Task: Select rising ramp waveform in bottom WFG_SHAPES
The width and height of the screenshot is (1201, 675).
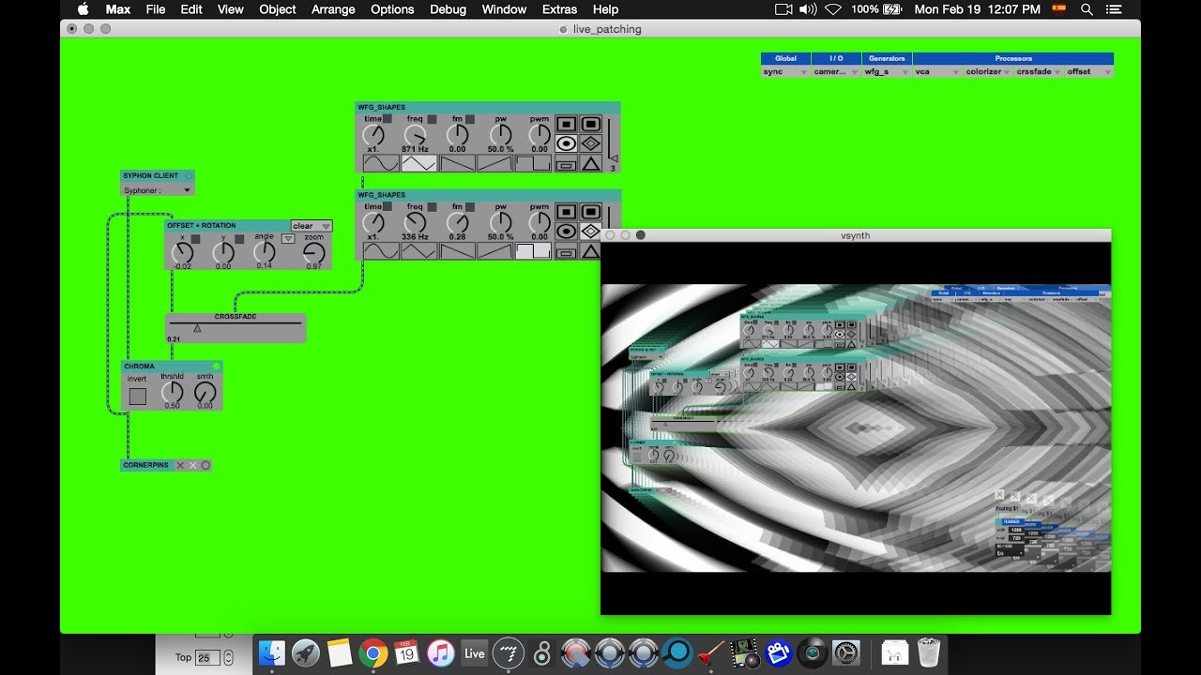Action: 495,251
